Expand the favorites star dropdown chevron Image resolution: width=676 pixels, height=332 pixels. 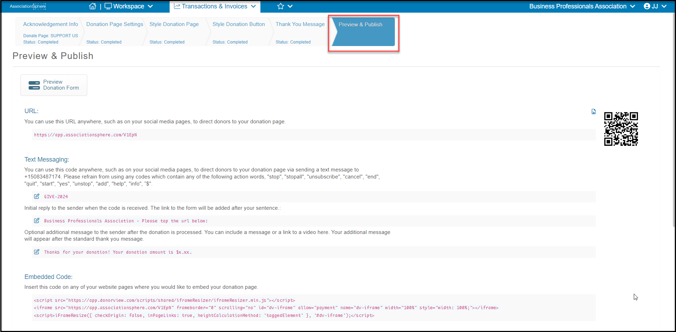click(290, 6)
